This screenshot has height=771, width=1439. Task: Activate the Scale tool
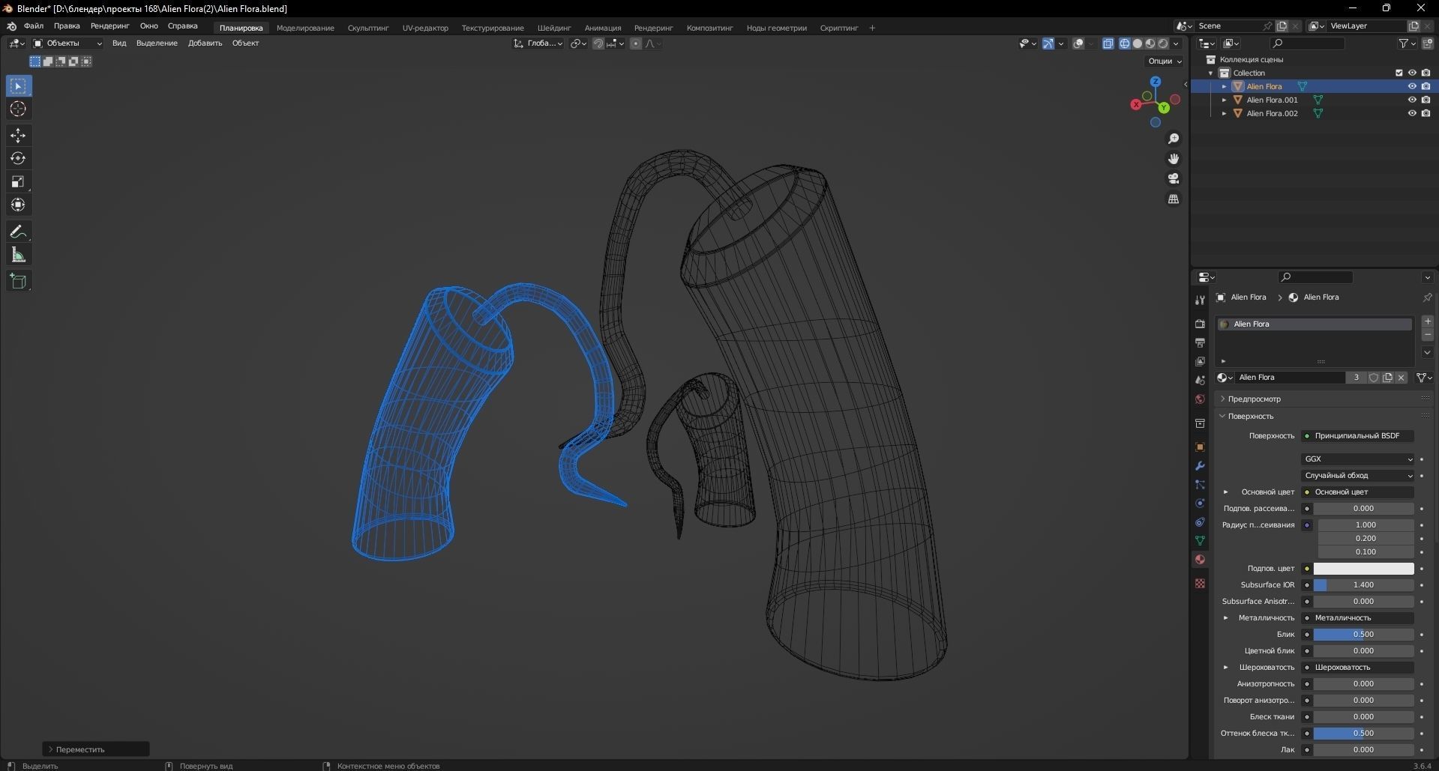click(19, 182)
